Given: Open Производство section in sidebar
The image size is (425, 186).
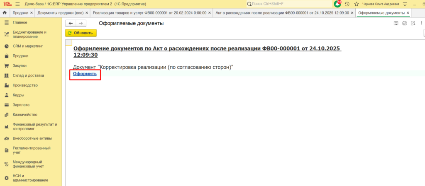Looking at the screenshot, I should [31, 85].
